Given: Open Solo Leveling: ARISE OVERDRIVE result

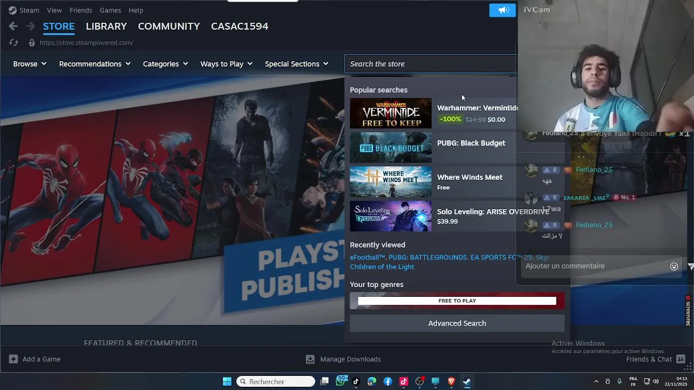Looking at the screenshot, I should (x=493, y=212).
